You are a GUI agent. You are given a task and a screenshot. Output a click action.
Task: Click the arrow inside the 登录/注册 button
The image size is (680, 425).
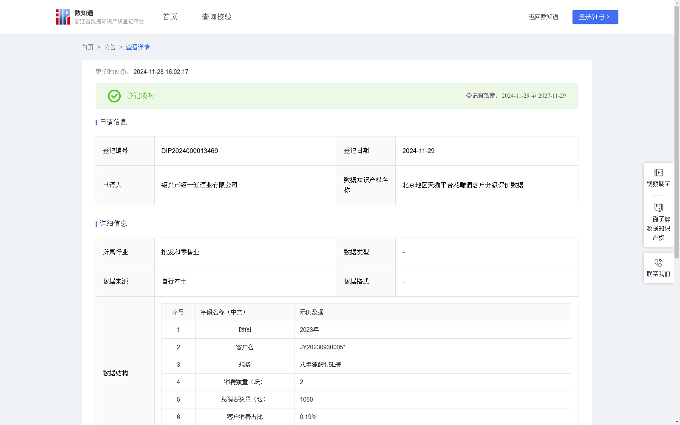(609, 17)
